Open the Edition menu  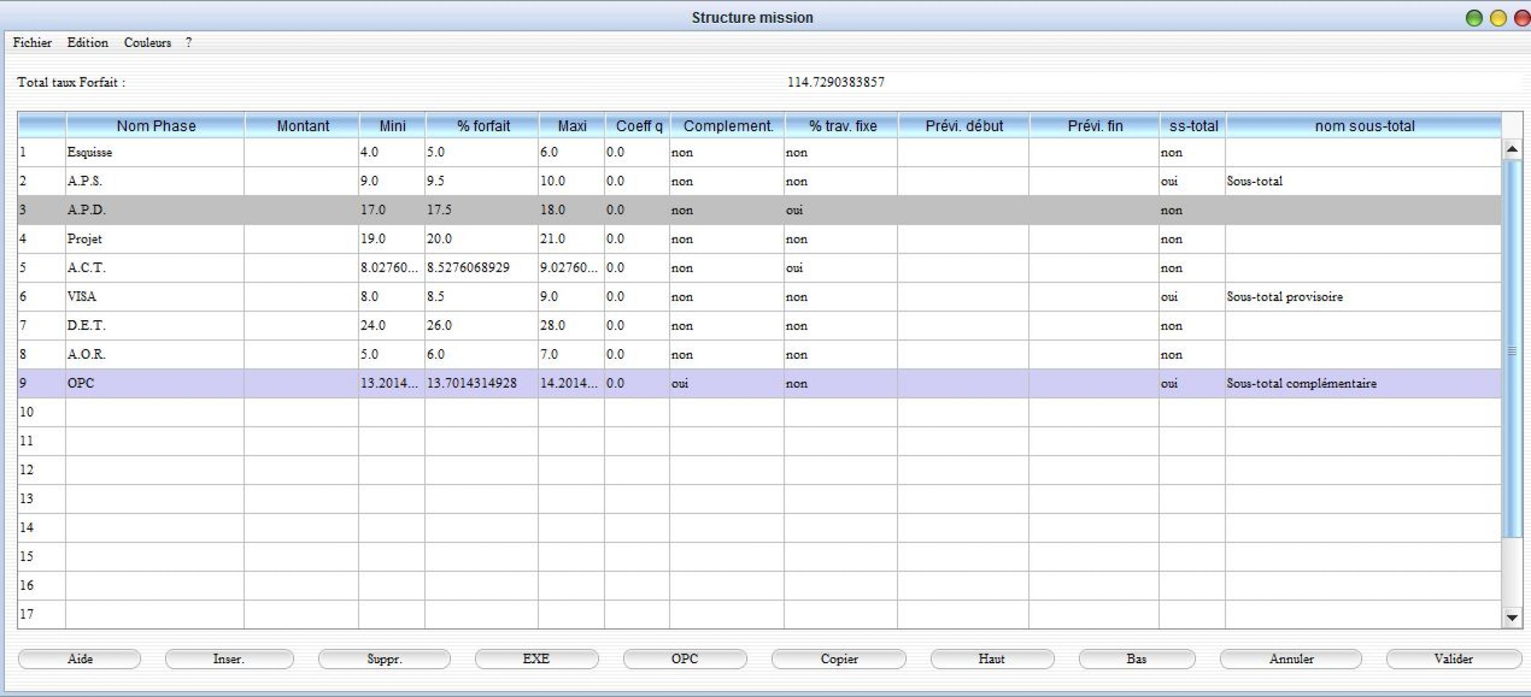pyautogui.click(x=87, y=43)
